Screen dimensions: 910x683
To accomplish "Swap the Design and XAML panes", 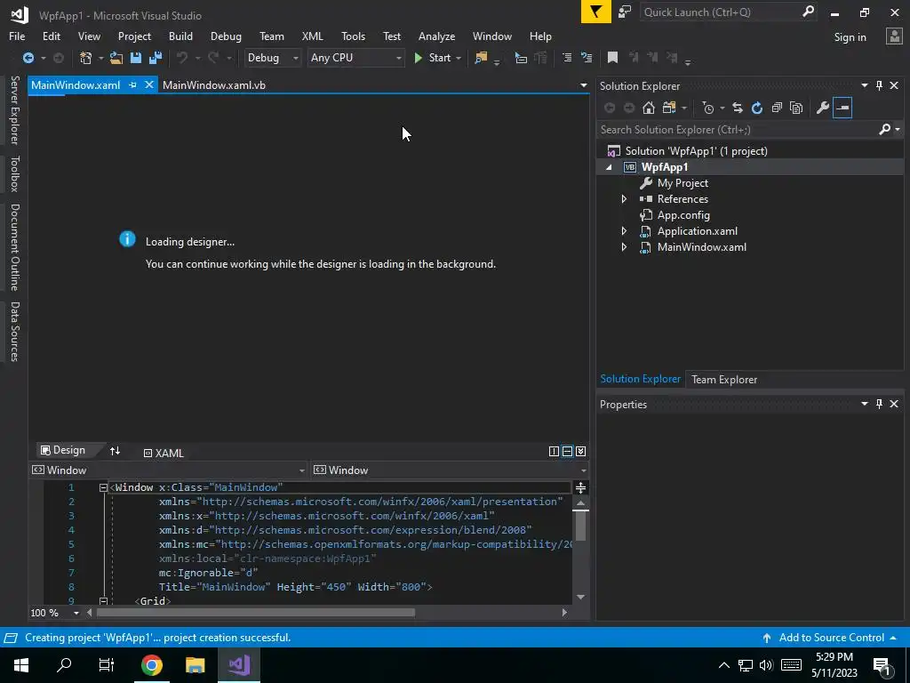I will pyautogui.click(x=115, y=451).
